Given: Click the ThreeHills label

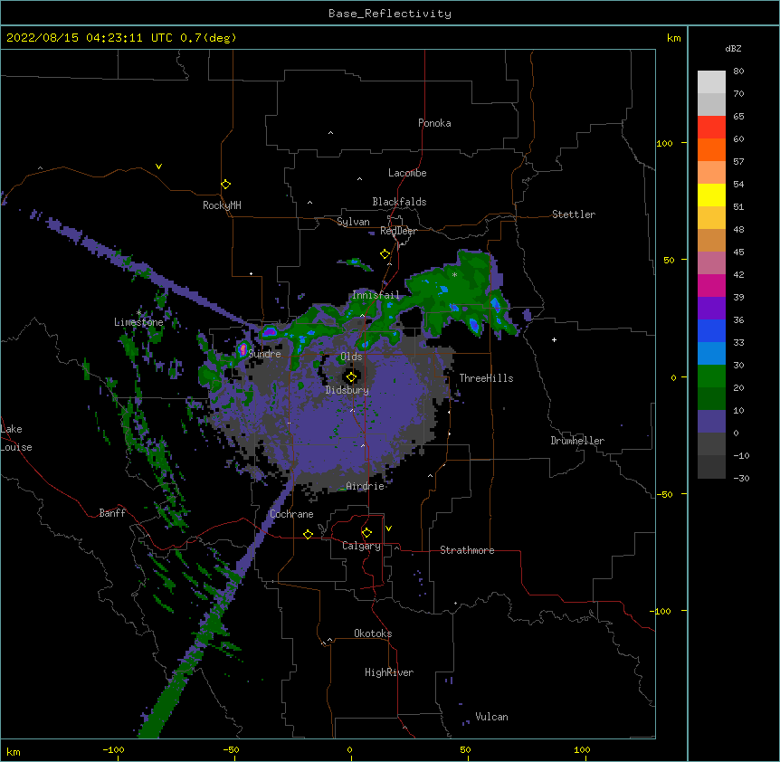Looking at the screenshot, I should pos(486,378).
